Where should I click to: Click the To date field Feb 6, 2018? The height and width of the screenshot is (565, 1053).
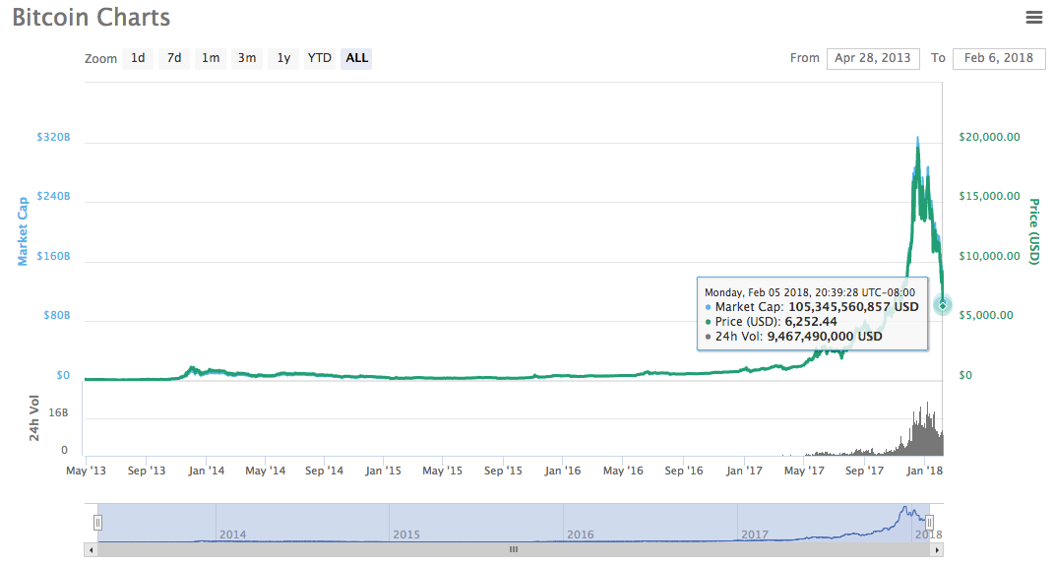(x=999, y=58)
